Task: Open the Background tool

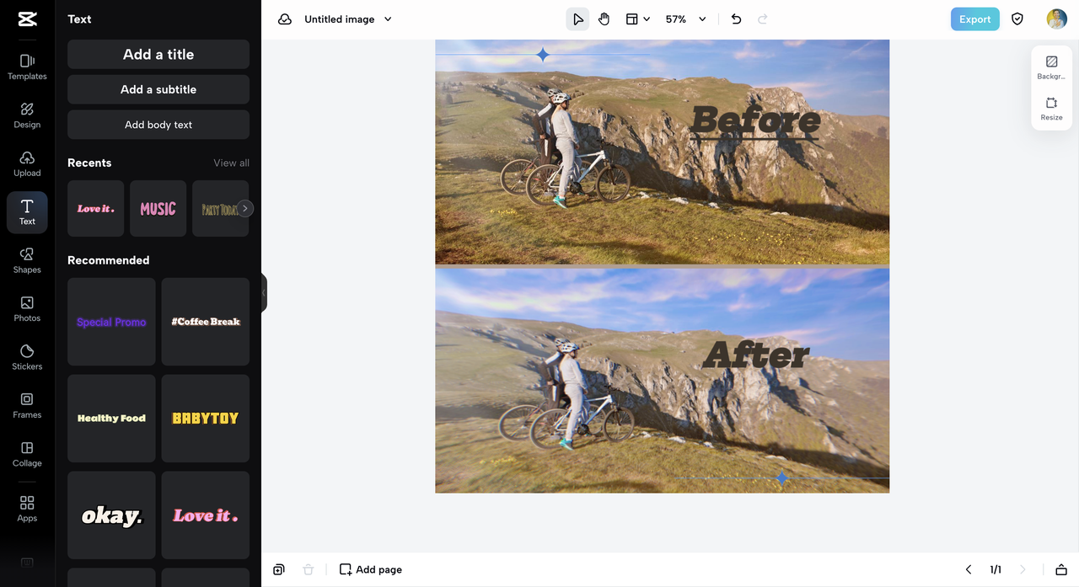Action: coord(1051,67)
